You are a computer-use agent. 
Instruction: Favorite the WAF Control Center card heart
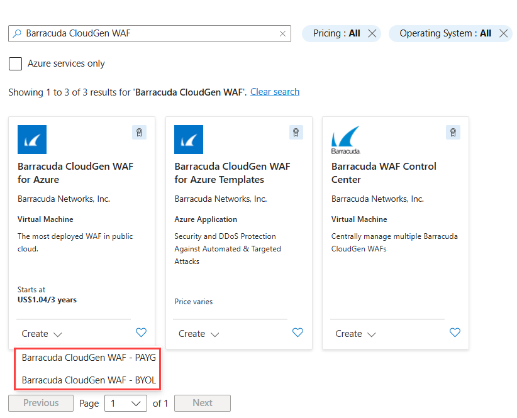pos(455,333)
